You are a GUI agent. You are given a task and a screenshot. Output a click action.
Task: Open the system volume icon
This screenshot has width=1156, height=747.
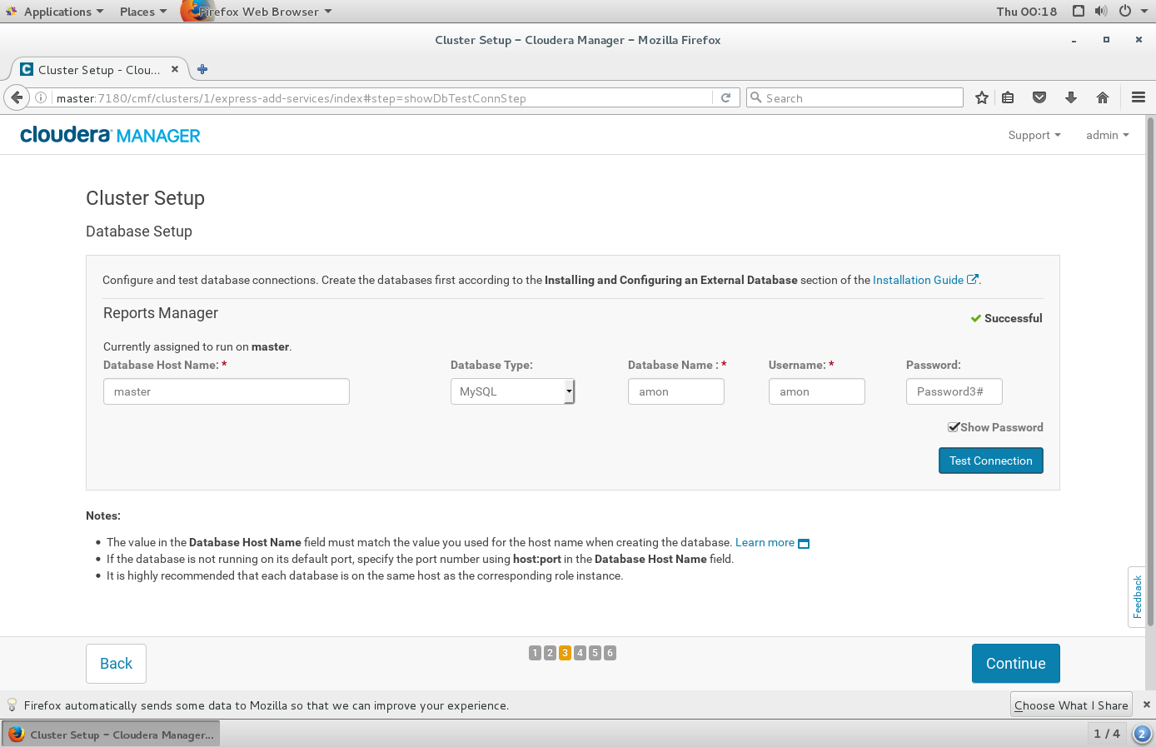tap(1101, 11)
